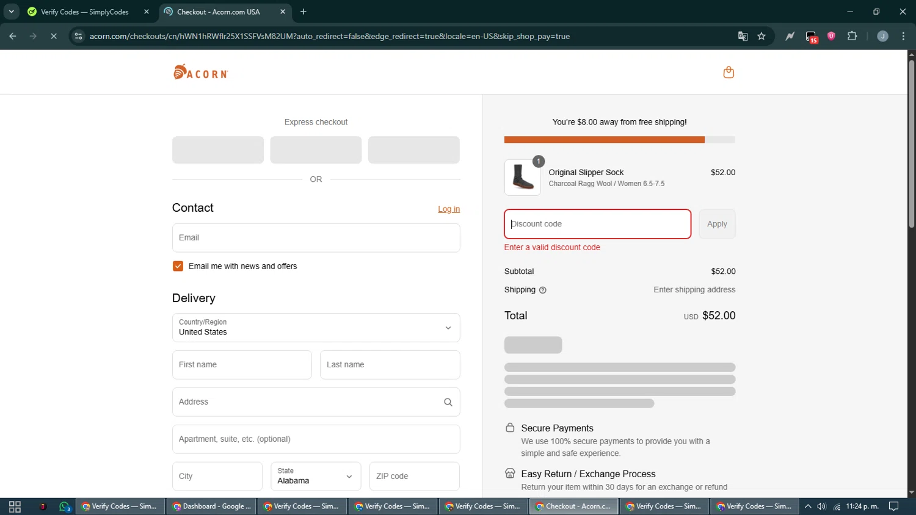Open the State dropdown showing Alabama
Viewport: 916px width, 515px height.
point(316,477)
